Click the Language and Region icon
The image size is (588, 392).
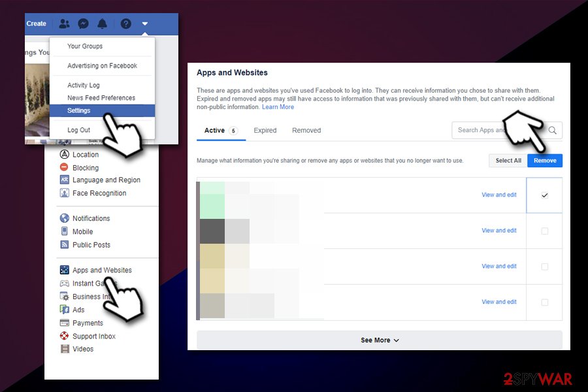pyautogui.click(x=65, y=180)
